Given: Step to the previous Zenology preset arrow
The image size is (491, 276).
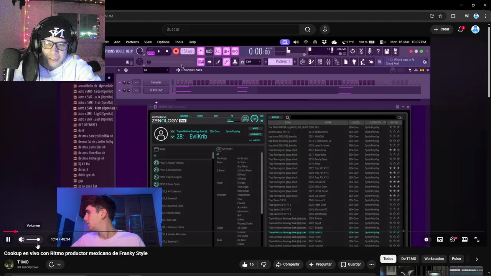Looking at the screenshot, I should point(173,131).
